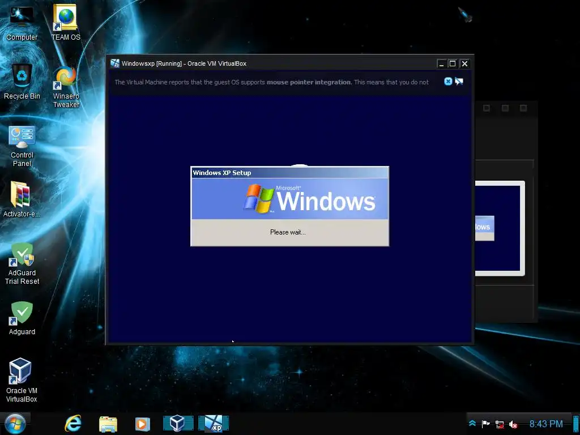
Task: Click the VirtualBox window title icon
Action: (115, 63)
